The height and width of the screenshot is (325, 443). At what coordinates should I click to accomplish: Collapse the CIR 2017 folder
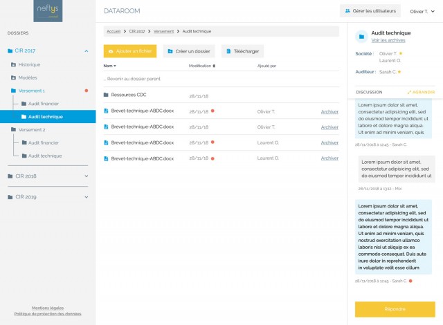[86, 51]
